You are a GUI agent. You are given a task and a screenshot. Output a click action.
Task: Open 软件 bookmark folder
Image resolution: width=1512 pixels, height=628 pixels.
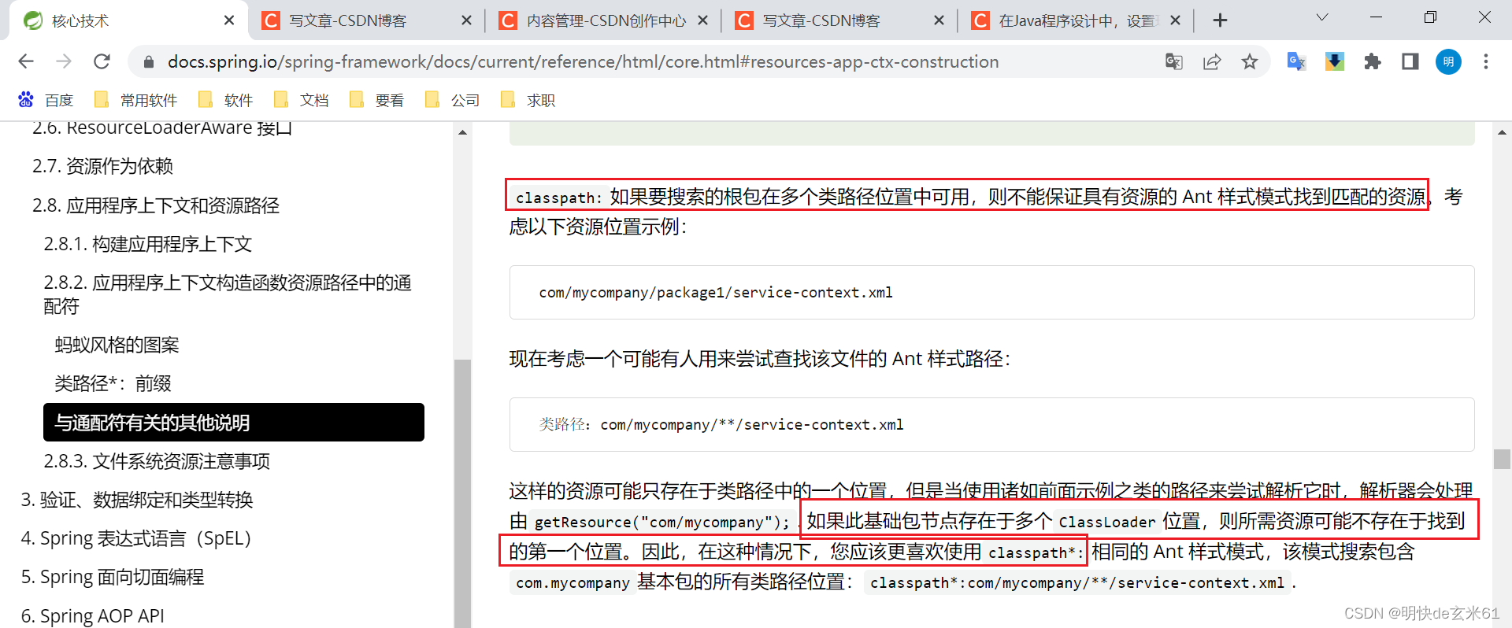click(225, 100)
